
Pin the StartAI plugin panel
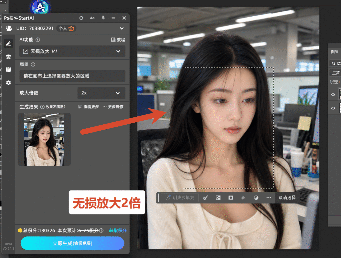tap(103, 18)
